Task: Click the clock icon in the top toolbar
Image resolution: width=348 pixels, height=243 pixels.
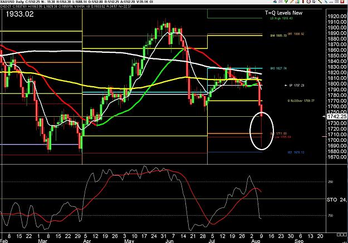Action: click(x=308, y=1)
